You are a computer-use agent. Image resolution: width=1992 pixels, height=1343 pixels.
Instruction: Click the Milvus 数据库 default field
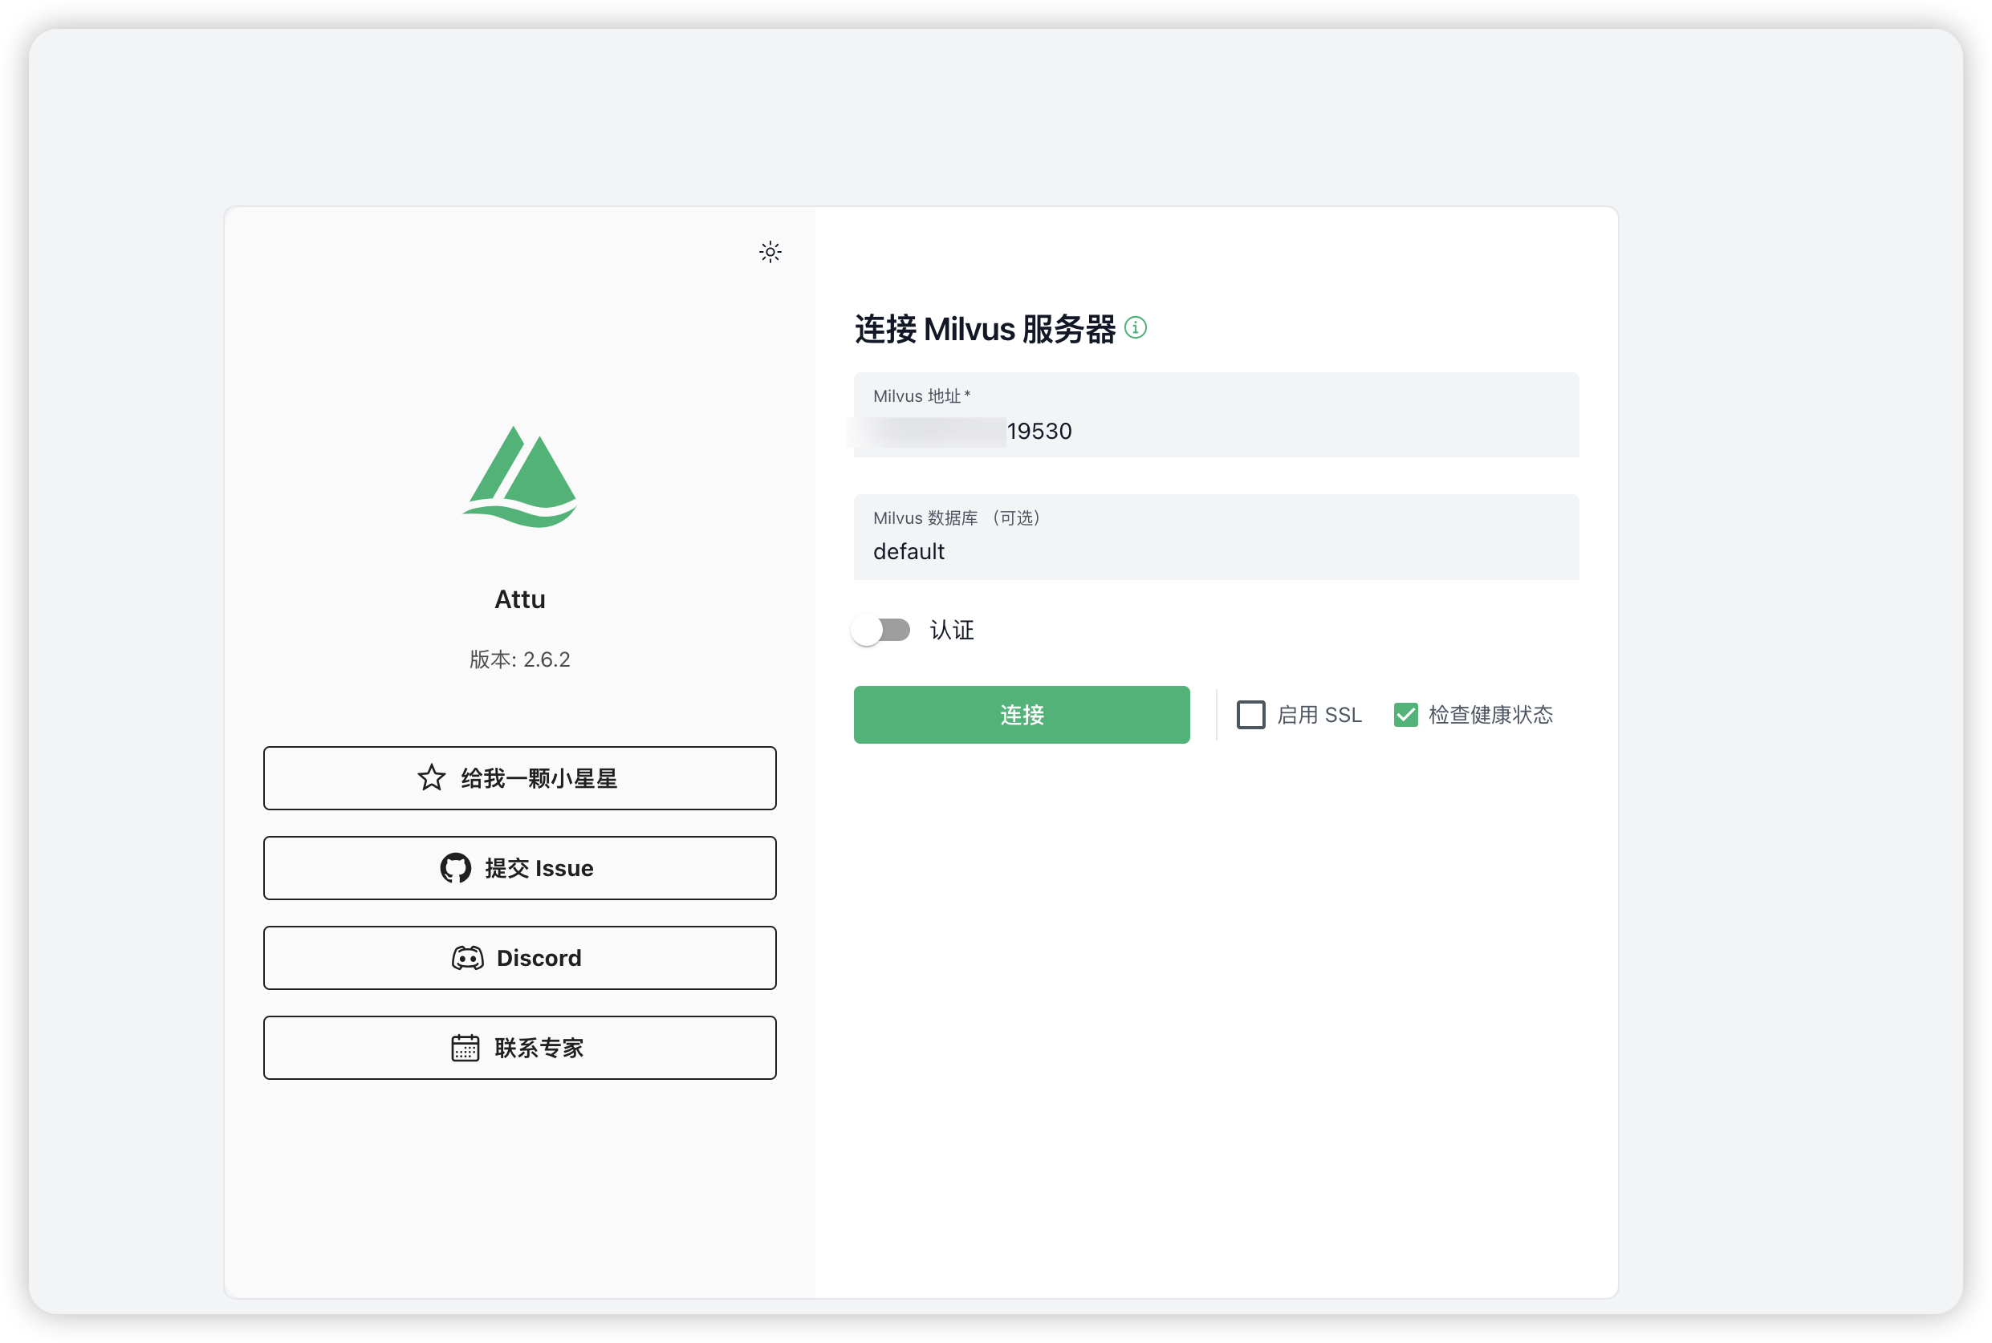click(1216, 550)
